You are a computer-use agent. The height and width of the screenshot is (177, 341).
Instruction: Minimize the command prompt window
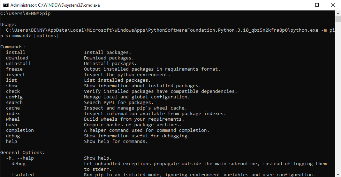[x=301, y=5]
